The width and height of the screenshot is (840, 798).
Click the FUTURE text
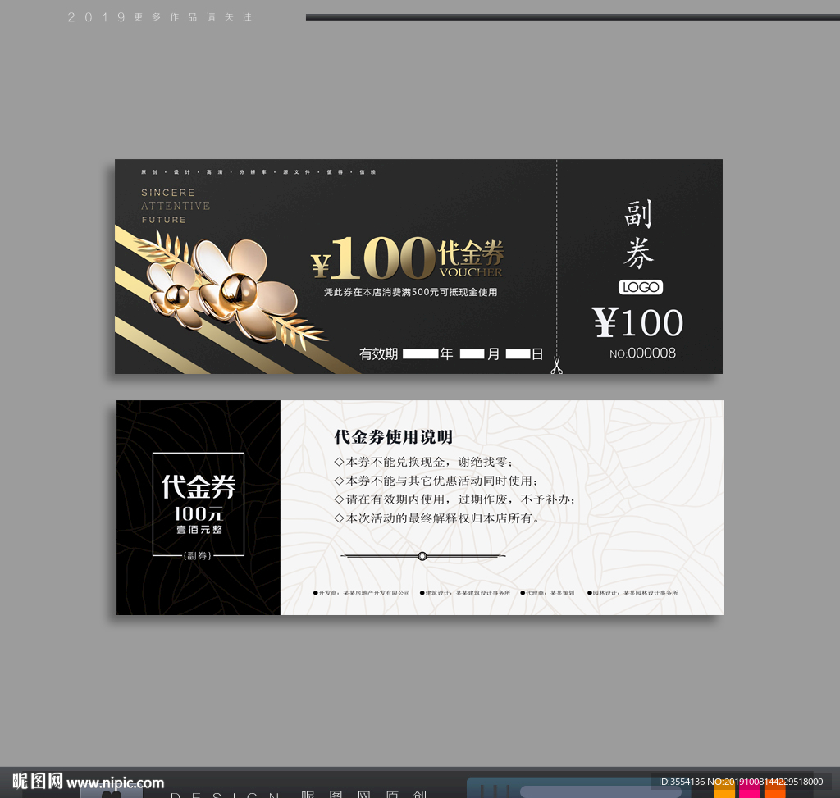(x=164, y=220)
